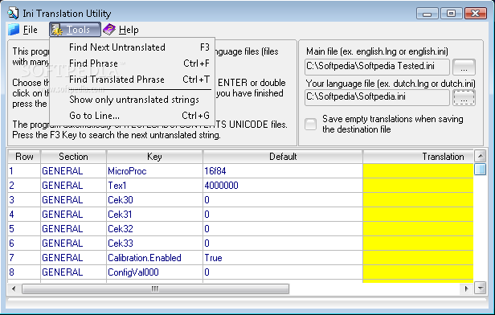Sort by the Section column header

pos(73,157)
